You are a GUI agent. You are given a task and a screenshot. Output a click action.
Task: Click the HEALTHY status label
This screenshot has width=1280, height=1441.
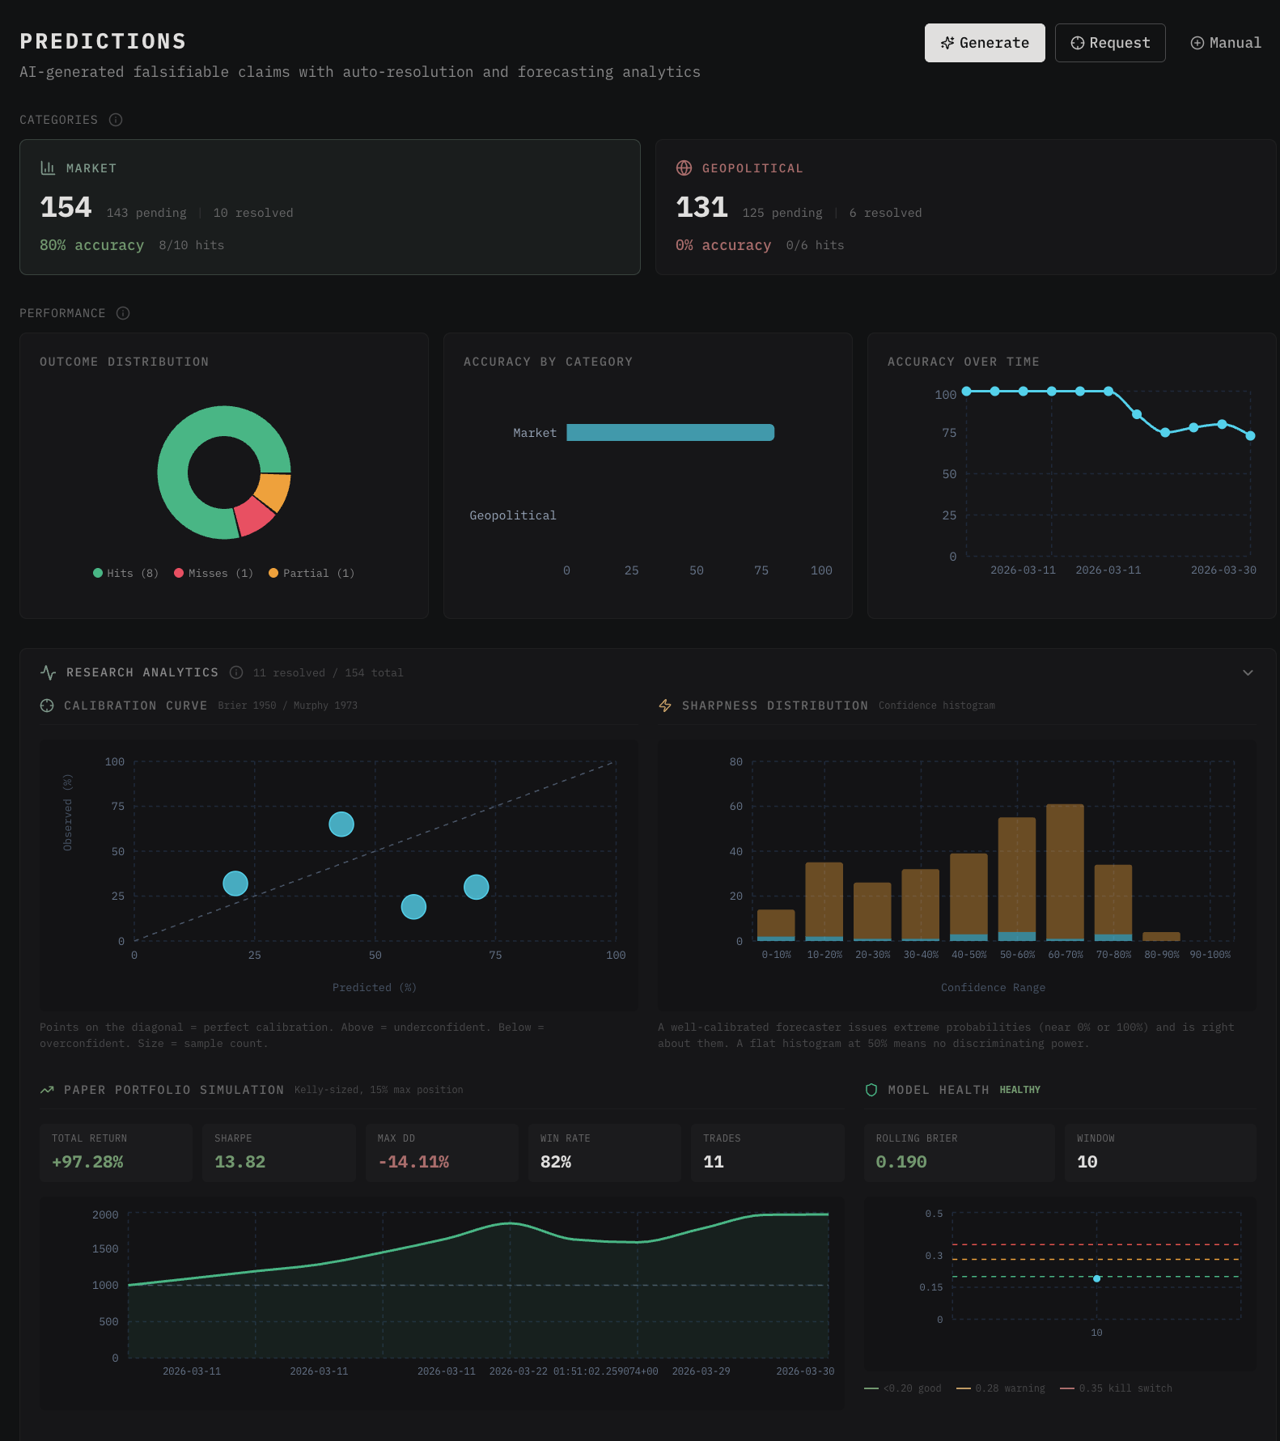click(1020, 1090)
